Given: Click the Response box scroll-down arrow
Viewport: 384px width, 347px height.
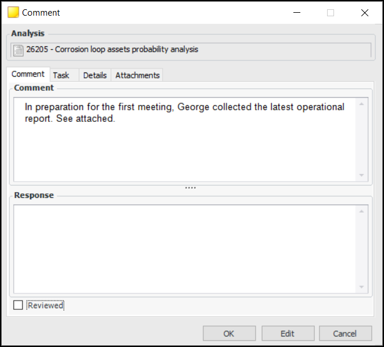Looking at the screenshot, I should point(361,287).
